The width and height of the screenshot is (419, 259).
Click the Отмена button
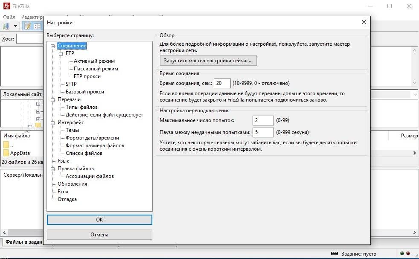click(99, 234)
